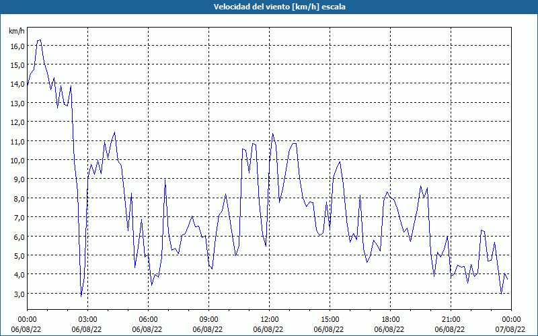Click the '8,0' y-axis label
The image size is (538, 336).
(19, 198)
